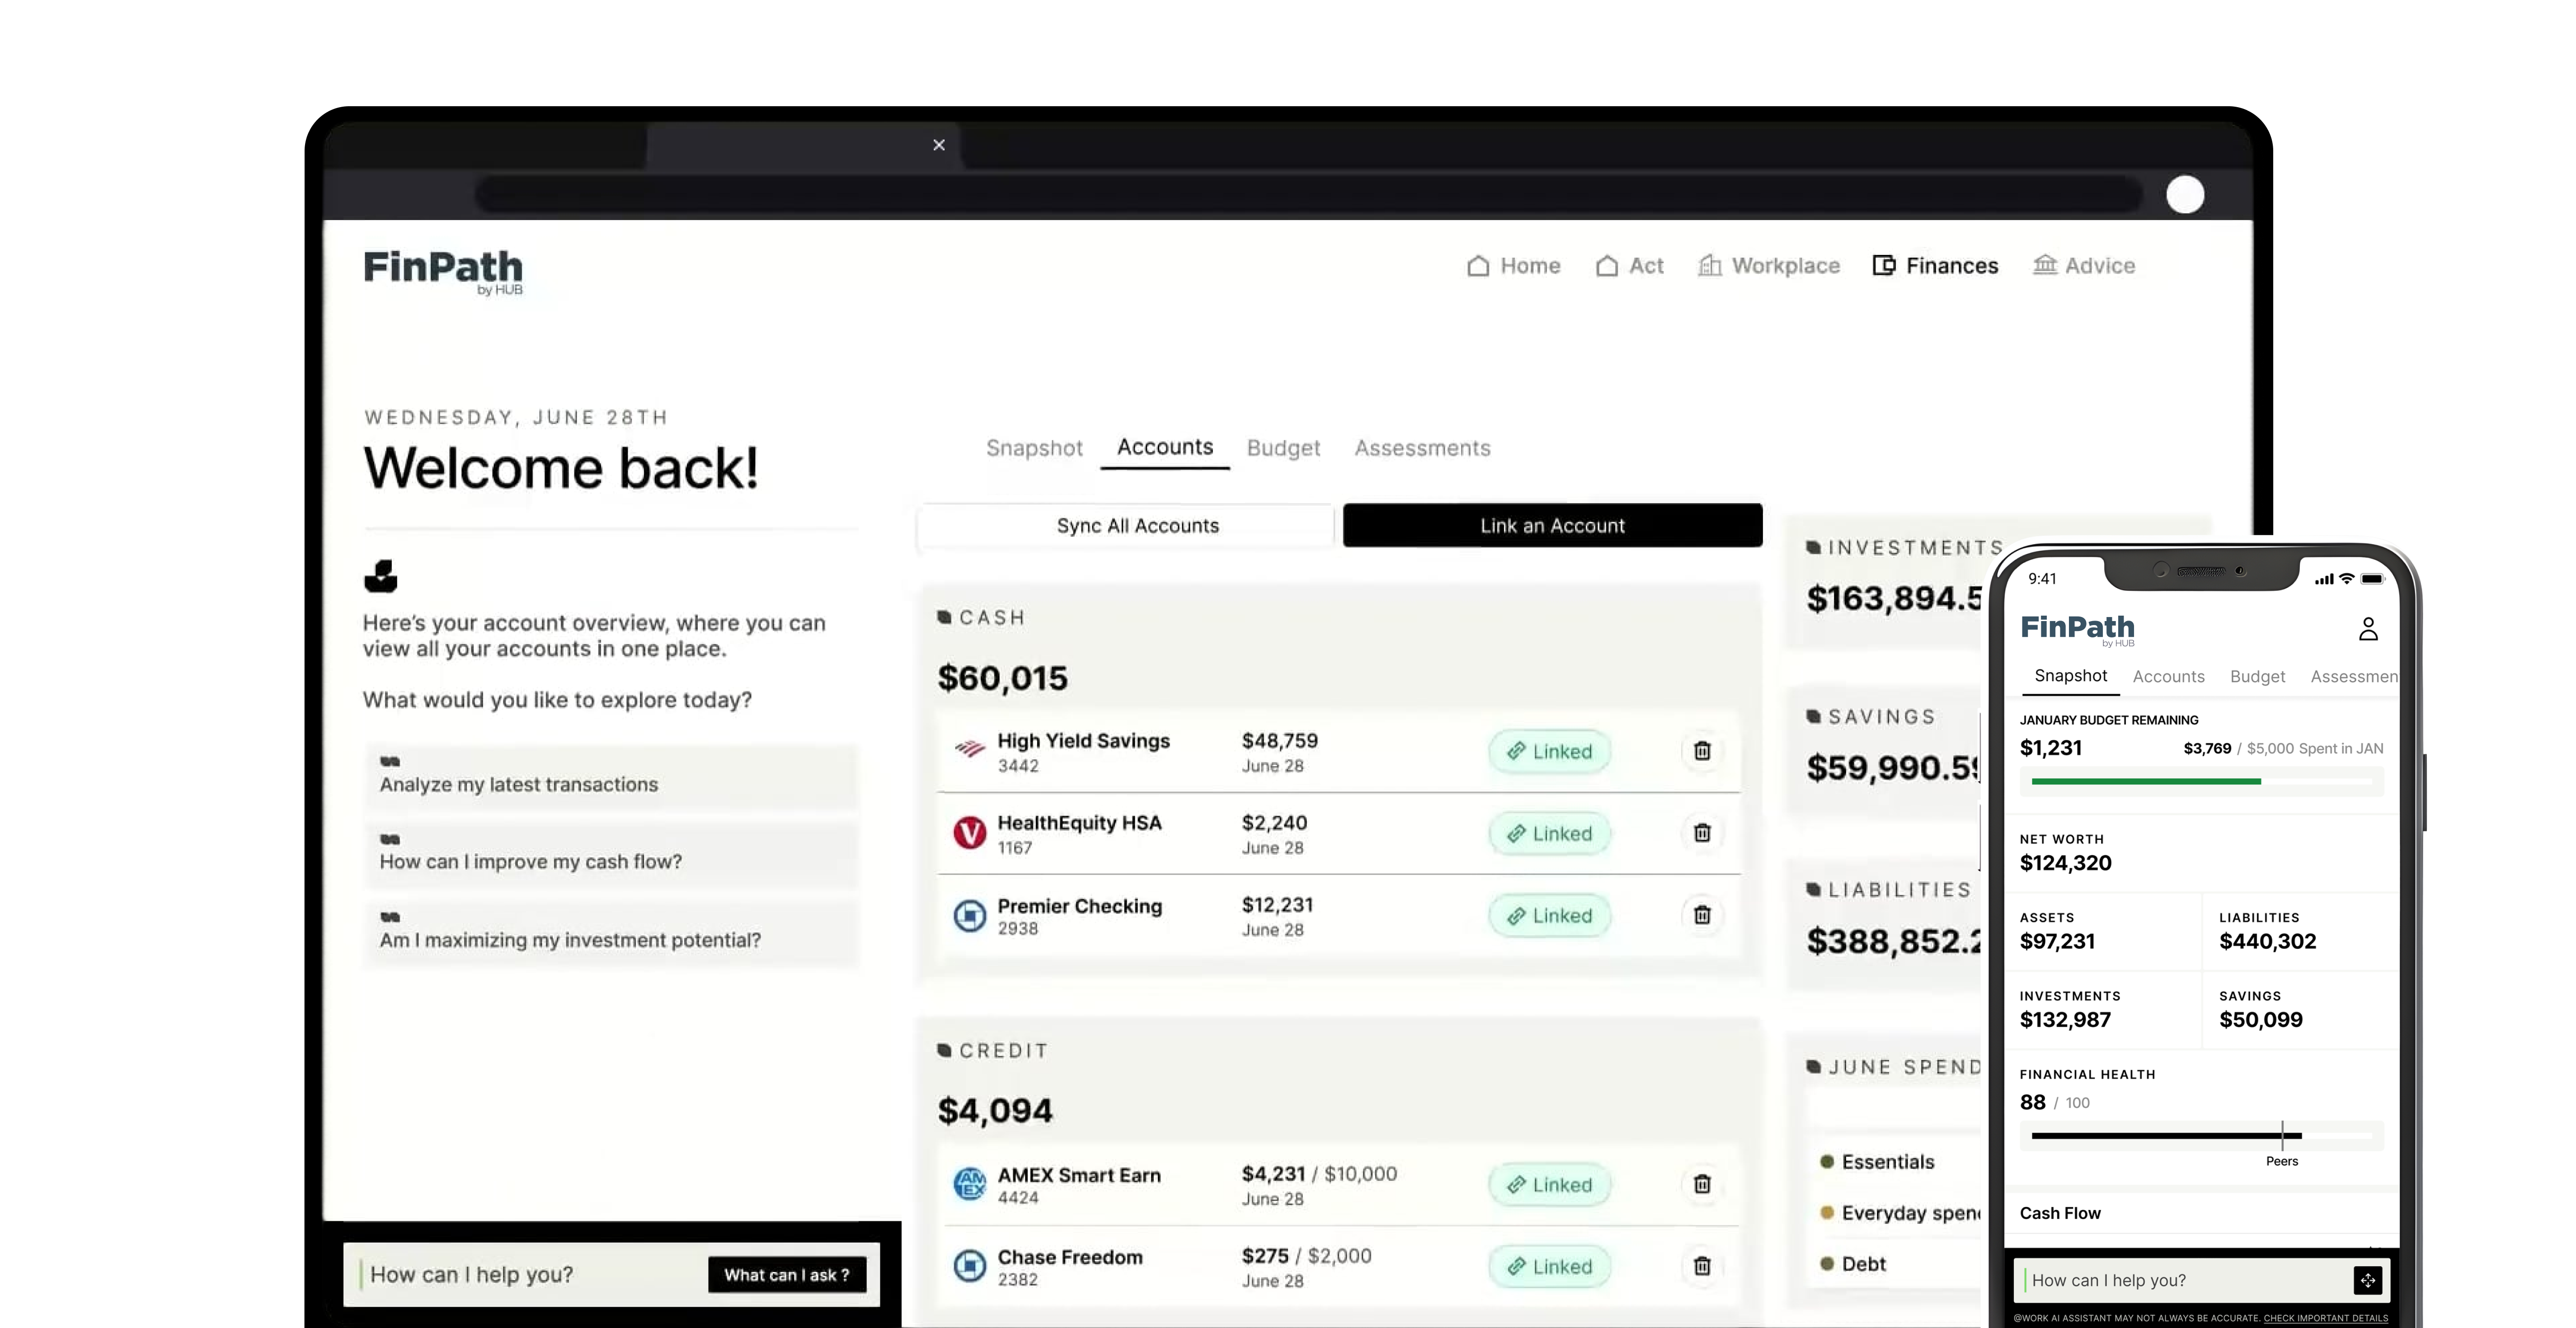This screenshot has width=2576, height=1328.
Task: Toggle Linked status for High Yield Savings
Action: pyautogui.click(x=1549, y=751)
